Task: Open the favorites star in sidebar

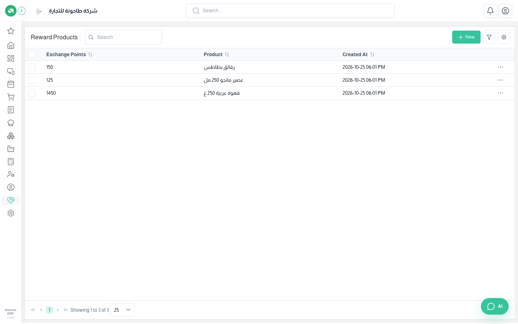Action: pyautogui.click(x=11, y=31)
